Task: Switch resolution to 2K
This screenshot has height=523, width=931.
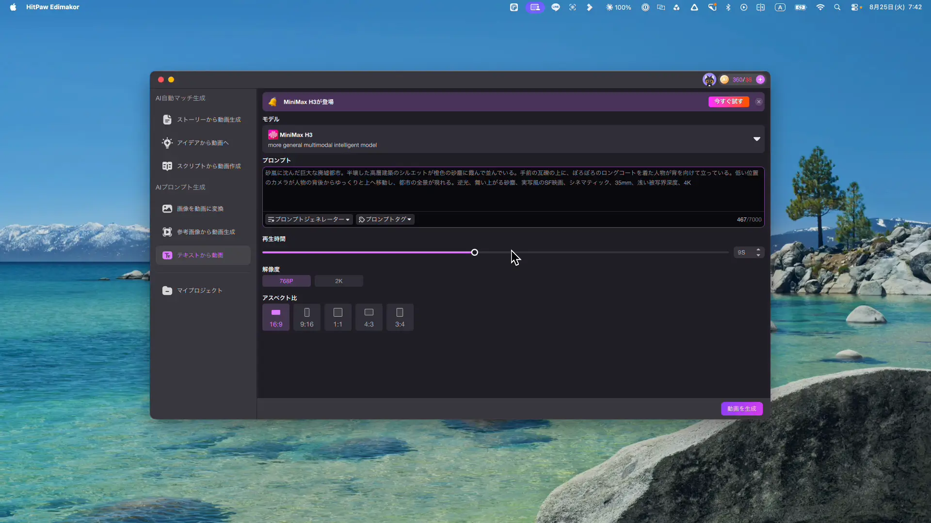Action: (339, 281)
